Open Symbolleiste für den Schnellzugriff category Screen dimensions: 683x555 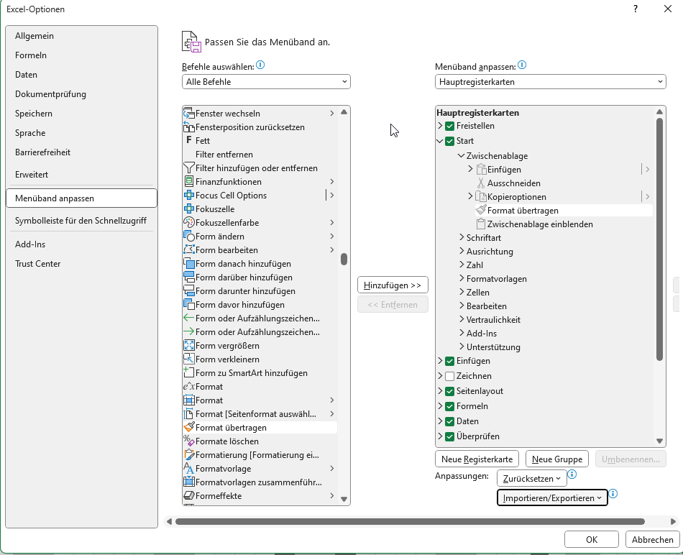coord(81,221)
